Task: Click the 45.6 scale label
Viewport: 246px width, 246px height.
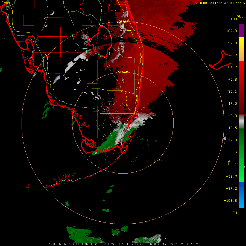Action: pyautogui.click(x=233, y=79)
